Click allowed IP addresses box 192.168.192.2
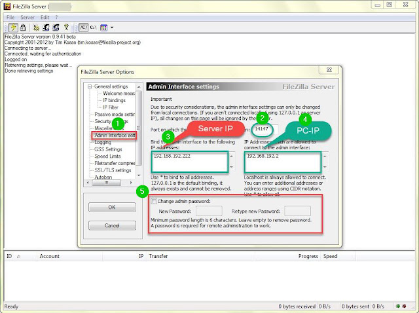This screenshot has width=419, height=313. point(283,162)
